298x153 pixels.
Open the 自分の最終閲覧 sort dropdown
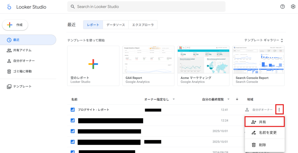click(228, 99)
